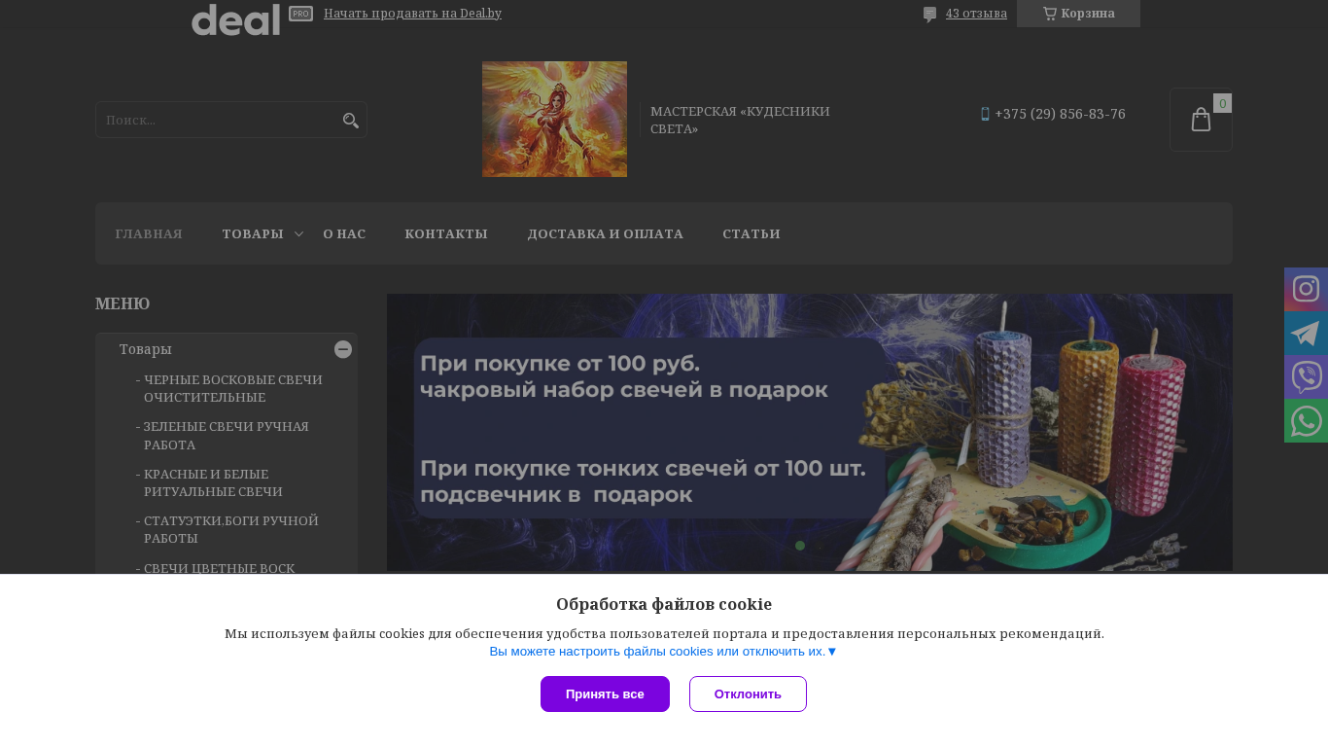Expand cookie settings options link
Viewport: 1328px width, 747px height.
coord(663,652)
